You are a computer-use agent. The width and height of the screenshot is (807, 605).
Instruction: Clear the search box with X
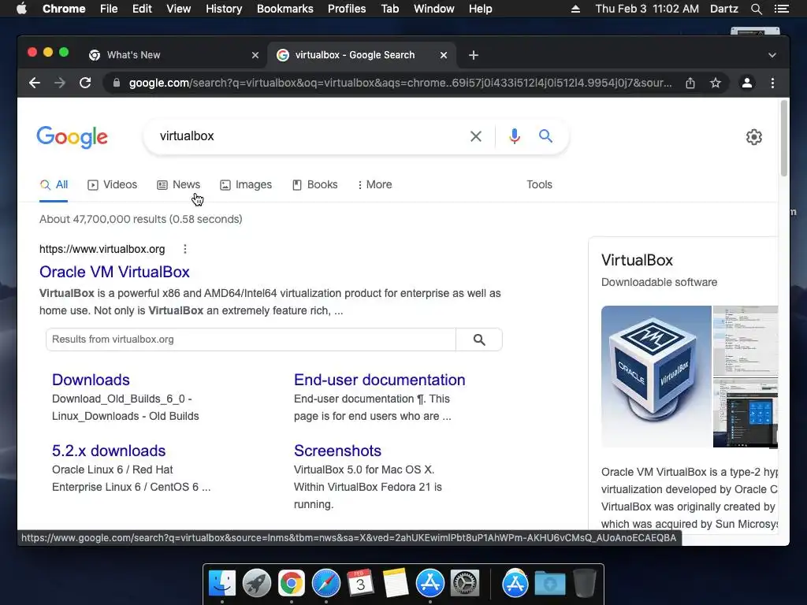[476, 136]
